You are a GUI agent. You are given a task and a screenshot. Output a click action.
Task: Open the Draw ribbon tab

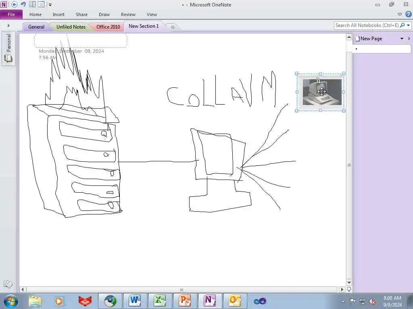click(x=104, y=14)
